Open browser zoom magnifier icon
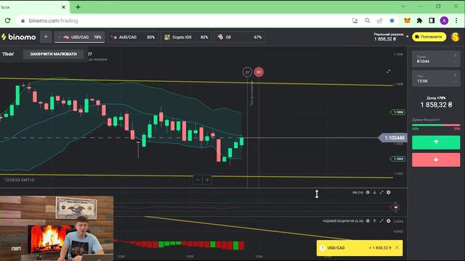 coord(368,20)
